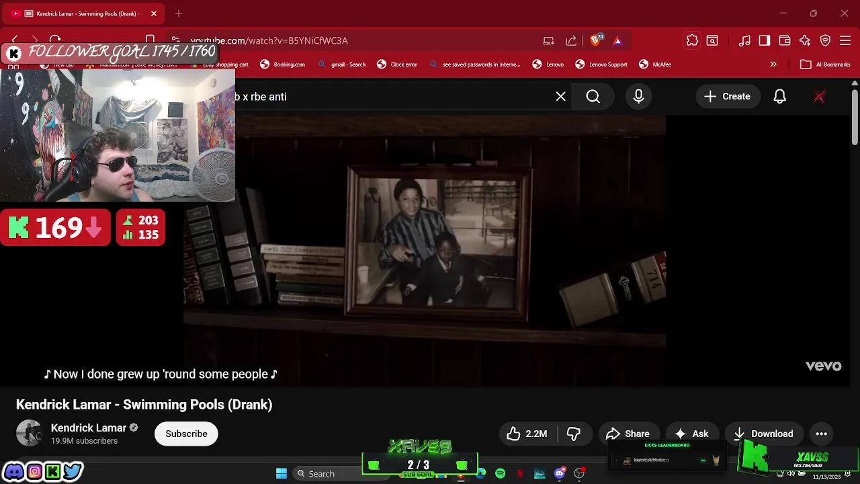Screen dimensions: 860x484
Task: Download the video
Action: click(x=763, y=434)
